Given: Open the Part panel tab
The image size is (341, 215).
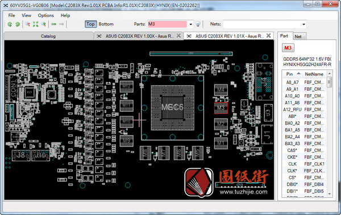Looking at the screenshot, I should coord(284,36).
